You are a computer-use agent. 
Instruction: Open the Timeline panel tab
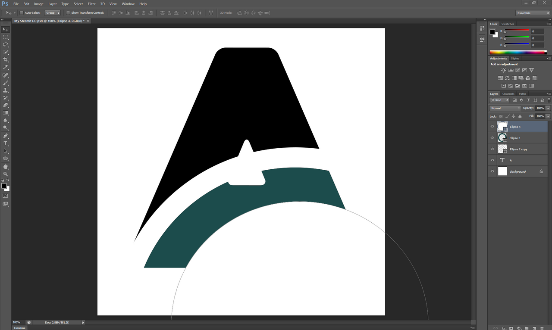click(x=19, y=328)
